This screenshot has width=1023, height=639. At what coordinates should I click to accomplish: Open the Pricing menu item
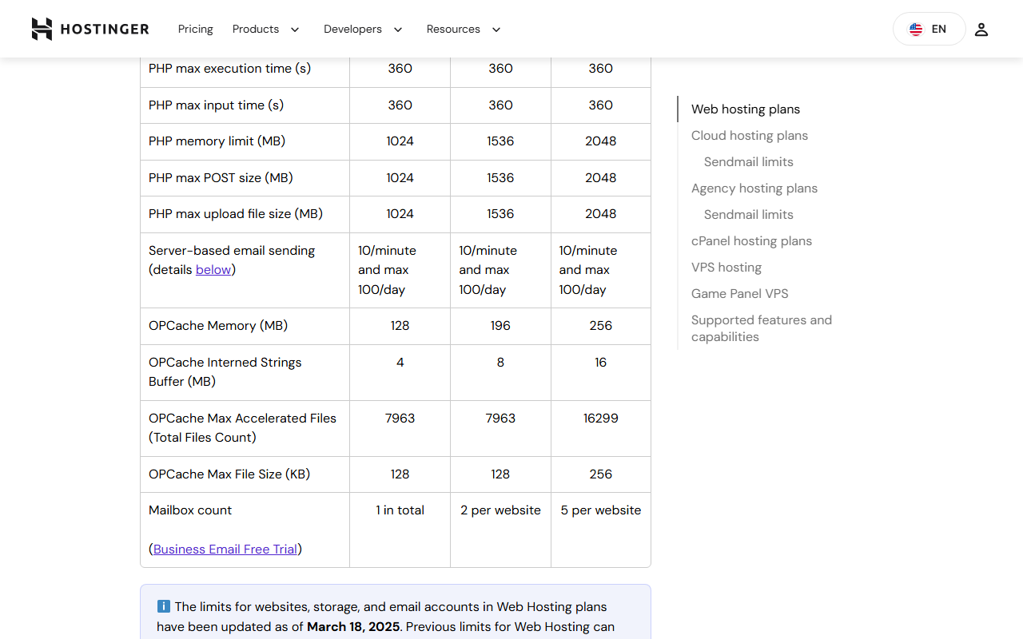(x=195, y=29)
